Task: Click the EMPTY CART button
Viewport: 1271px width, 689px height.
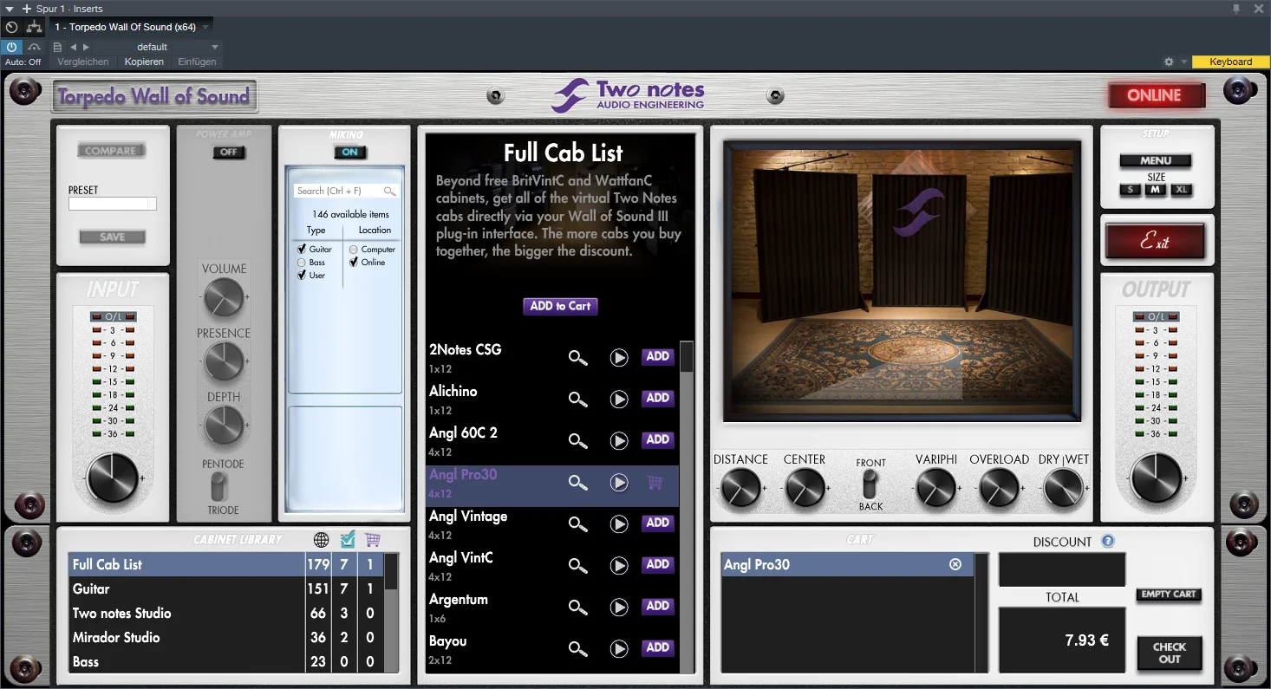Action: 1169,595
